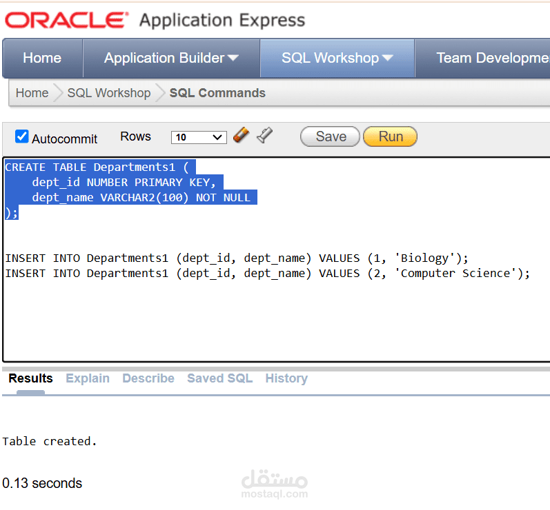550x510 pixels.
Task: Click the Application Express title text
Action: [x=222, y=20]
